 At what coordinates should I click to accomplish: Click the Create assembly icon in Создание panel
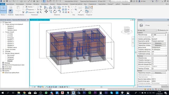(x=87, y=8)
